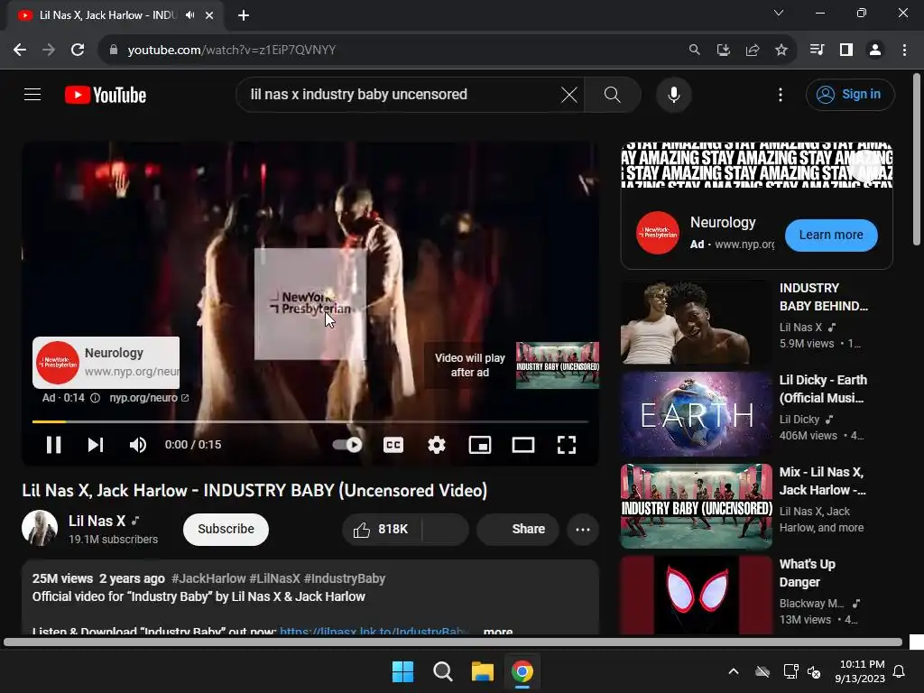Viewport: 924px width, 693px height.
Task: Share this page icon in address bar
Action: coord(752,51)
